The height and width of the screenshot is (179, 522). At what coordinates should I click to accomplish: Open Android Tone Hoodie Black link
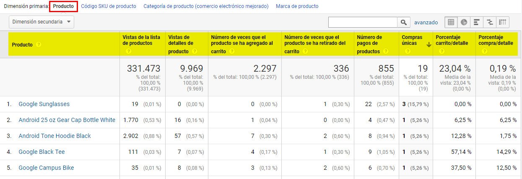pyautogui.click(x=55, y=136)
